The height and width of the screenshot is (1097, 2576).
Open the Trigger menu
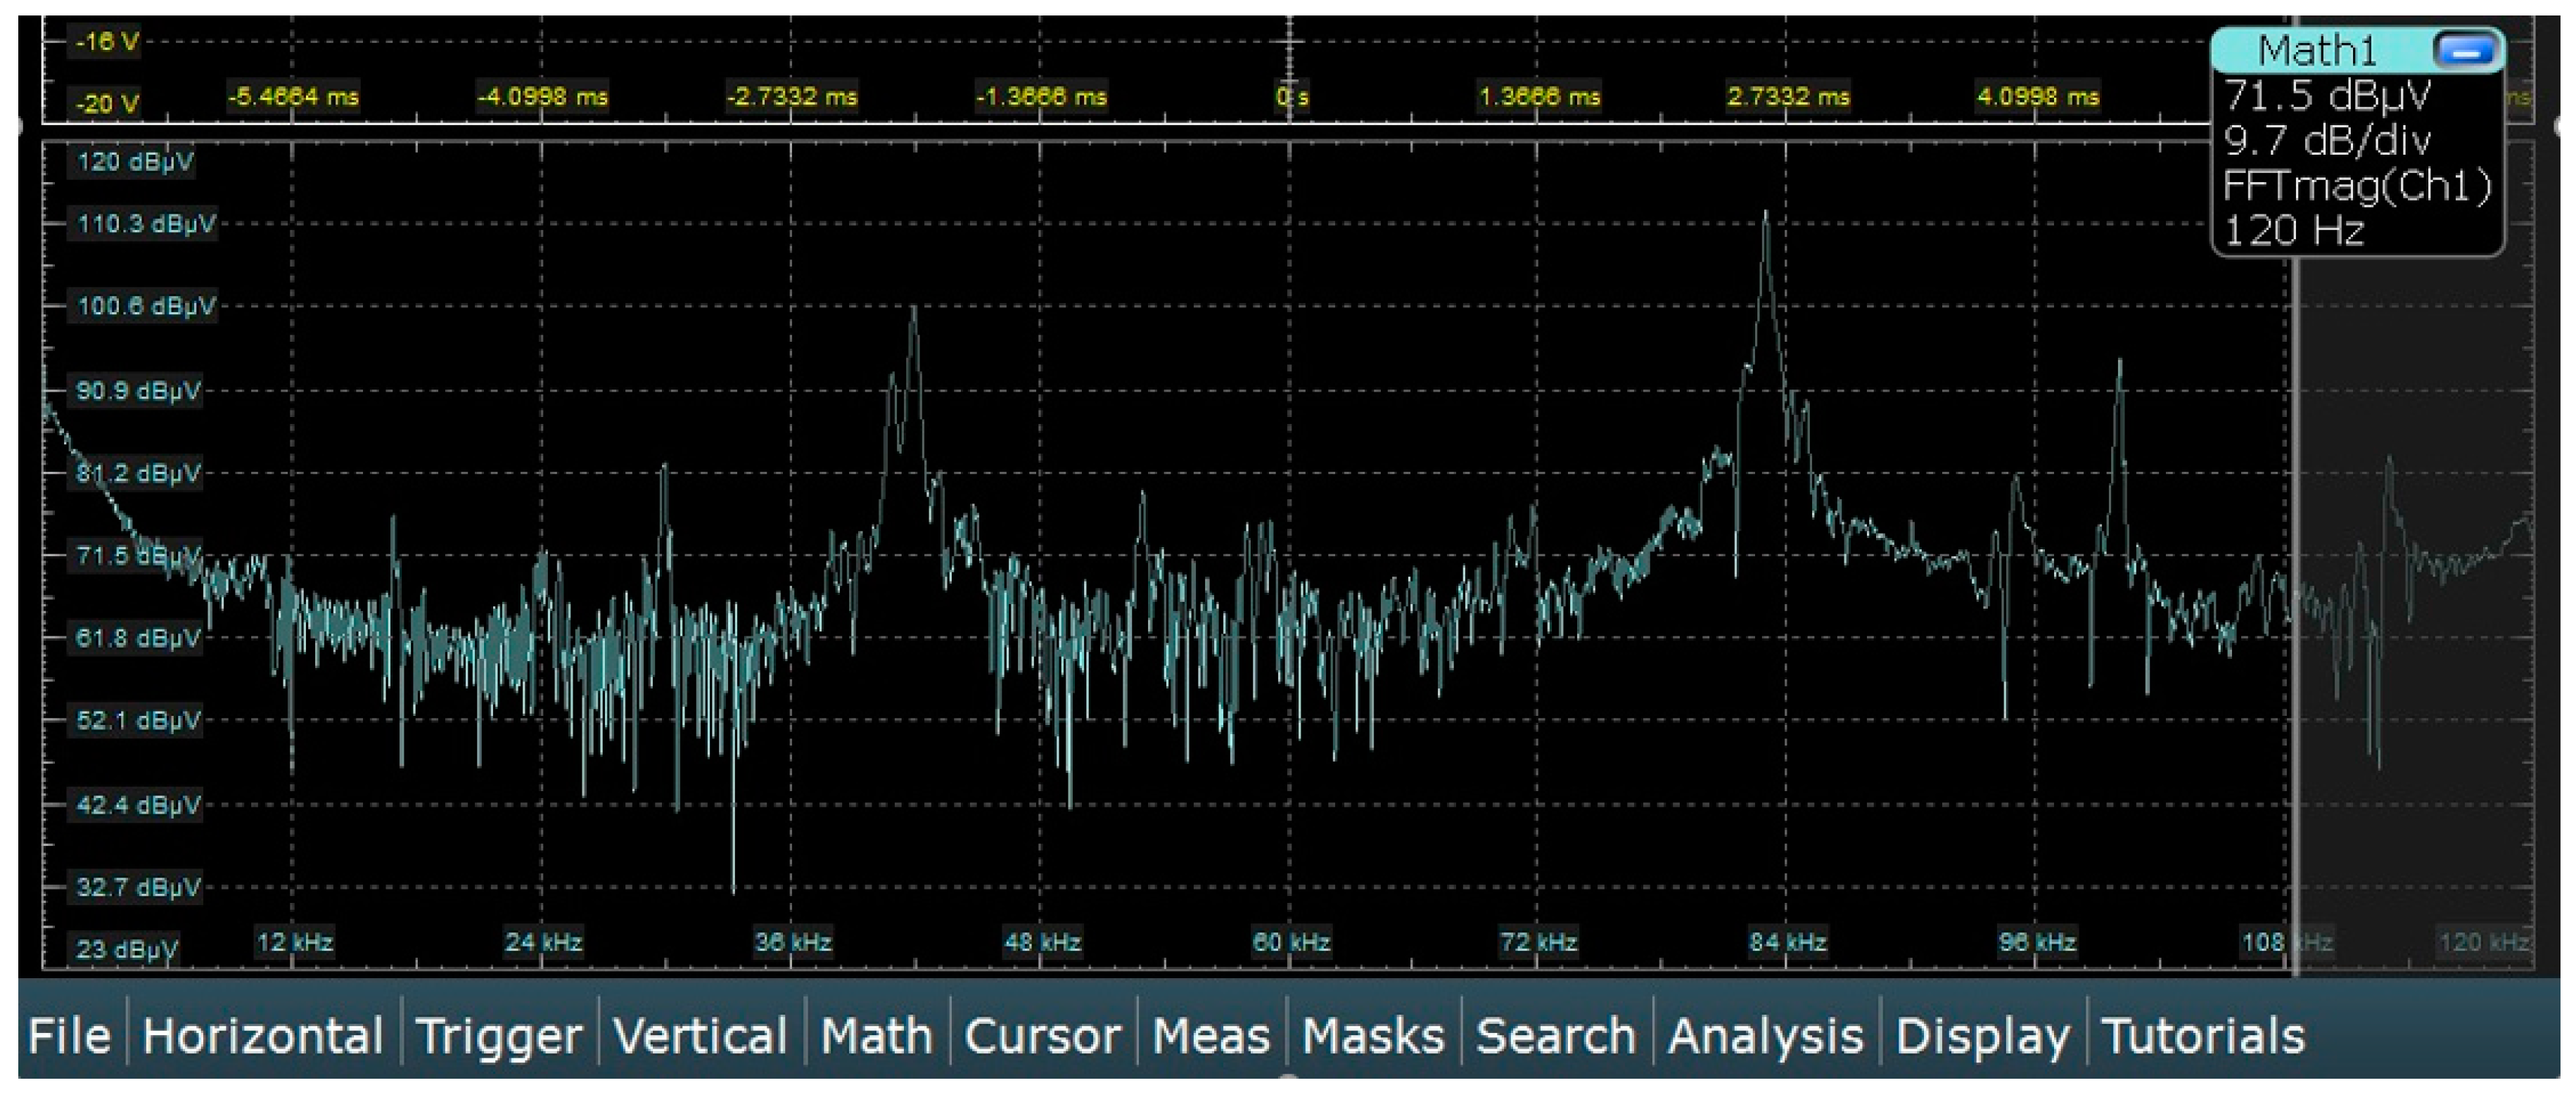tap(498, 1035)
